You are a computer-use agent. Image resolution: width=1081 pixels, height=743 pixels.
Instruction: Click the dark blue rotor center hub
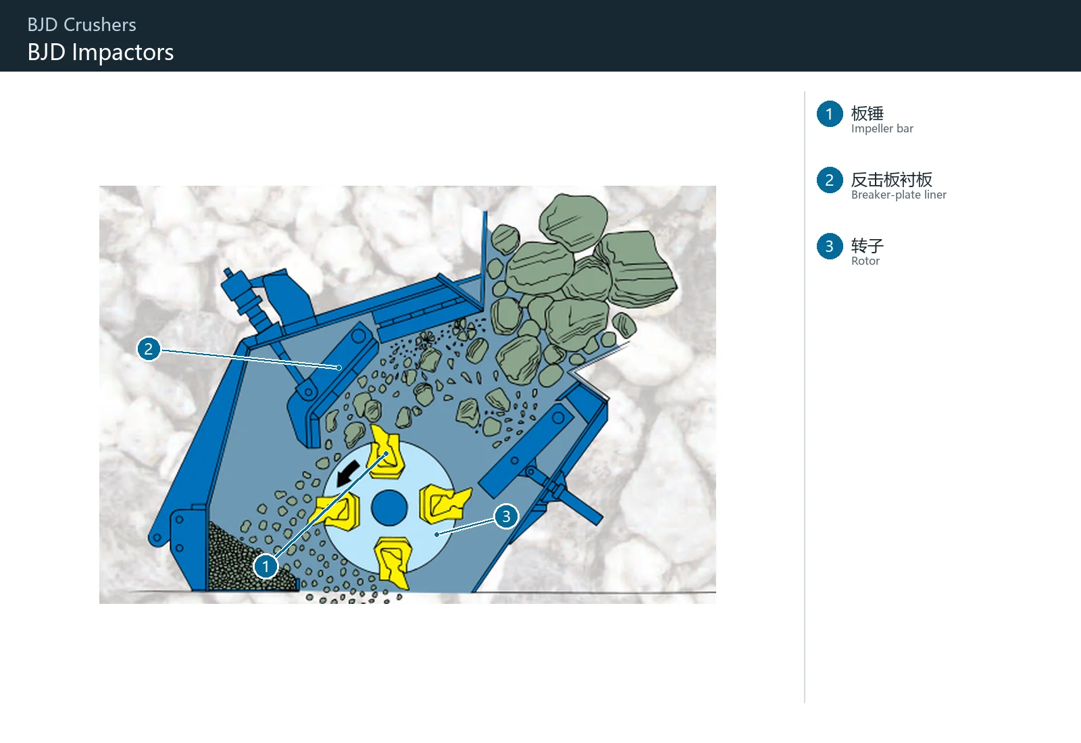[x=389, y=508]
